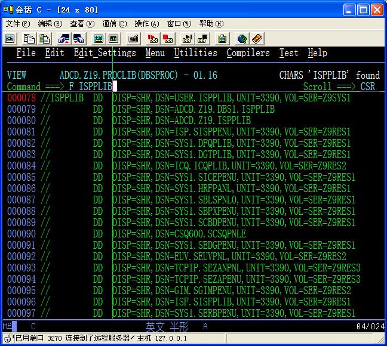Click DSN=USER.ISPPLIB on line 000078
This screenshot has height=346, width=387.
tap(193, 98)
